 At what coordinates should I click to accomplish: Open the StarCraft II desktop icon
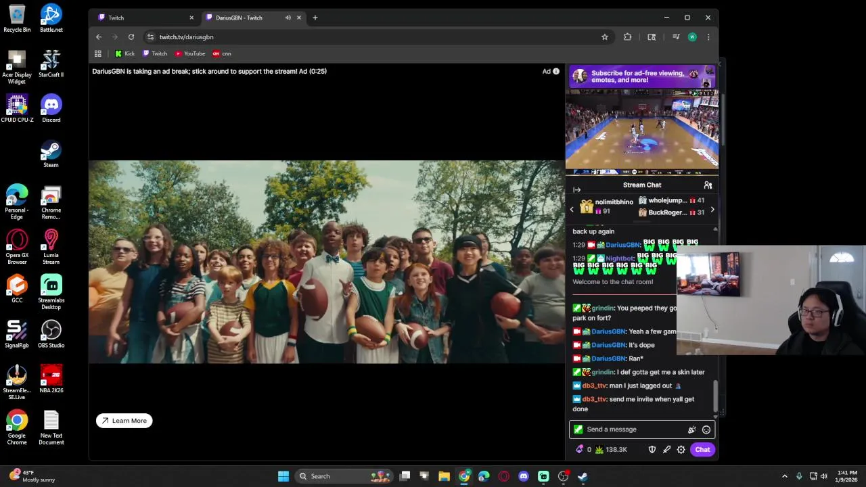(x=51, y=64)
